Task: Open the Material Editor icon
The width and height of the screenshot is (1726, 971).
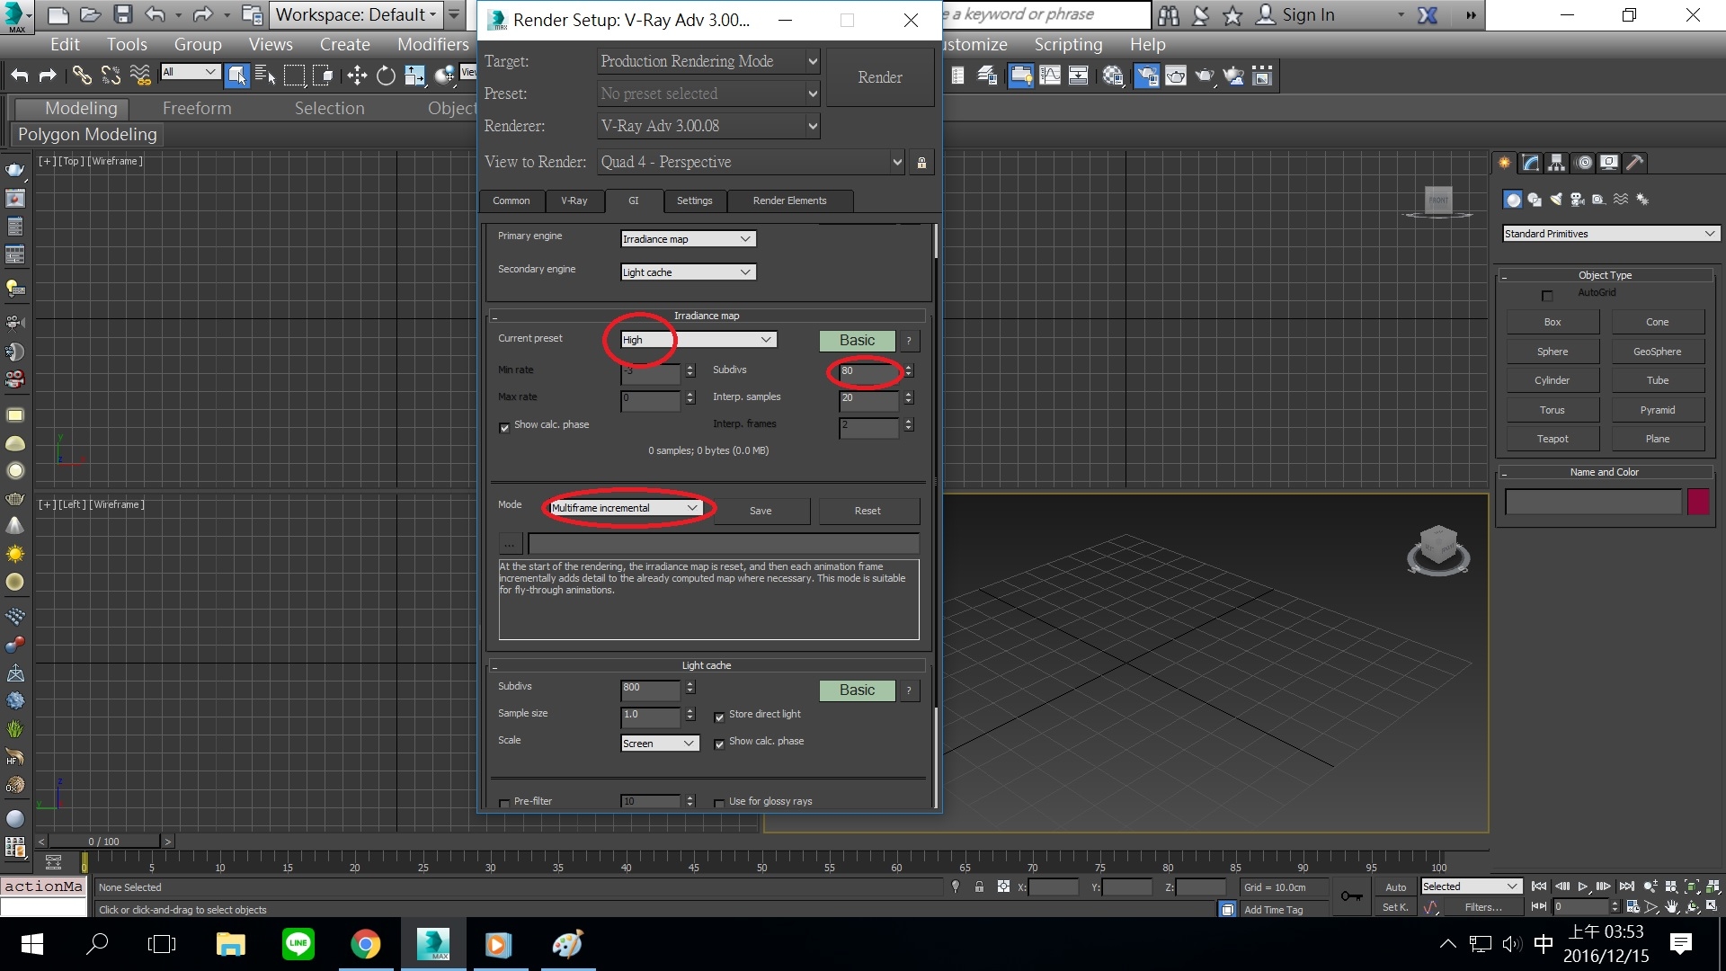Action: click(x=1113, y=76)
